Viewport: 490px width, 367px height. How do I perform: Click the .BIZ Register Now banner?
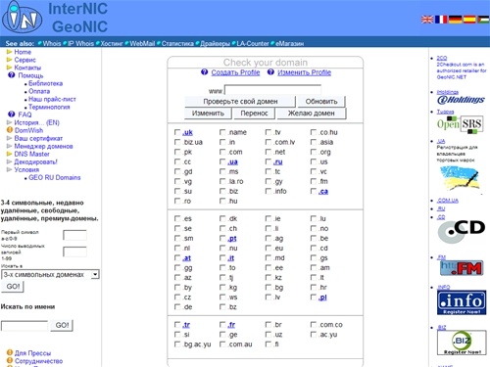click(462, 343)
